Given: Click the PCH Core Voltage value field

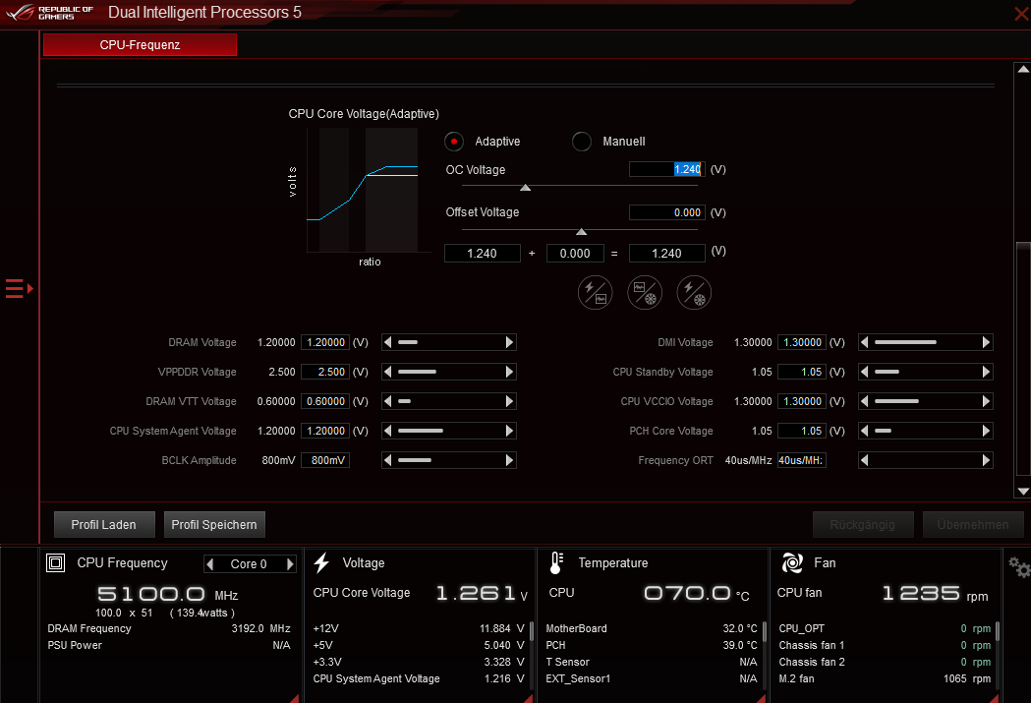Looking at the screenshot, I should [x=802, y=432].
